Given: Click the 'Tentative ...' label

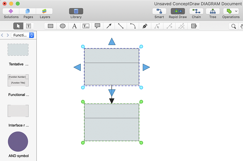Looking at the screenshot, I should coord(19,64).
